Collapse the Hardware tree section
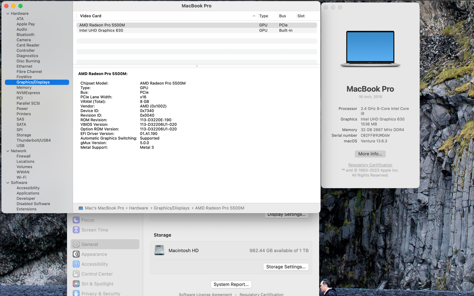 pos(8,13)
